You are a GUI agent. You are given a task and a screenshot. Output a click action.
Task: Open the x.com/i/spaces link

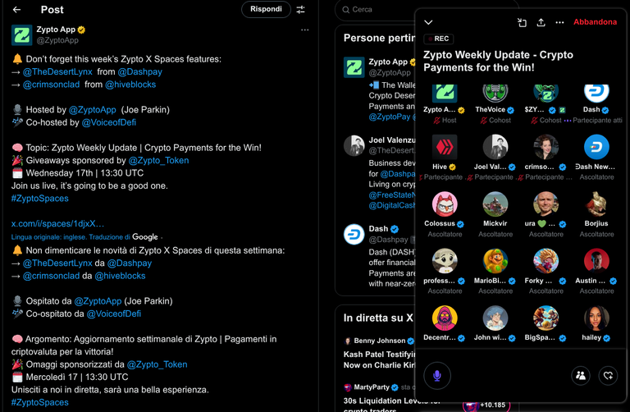tap(57, 223)
